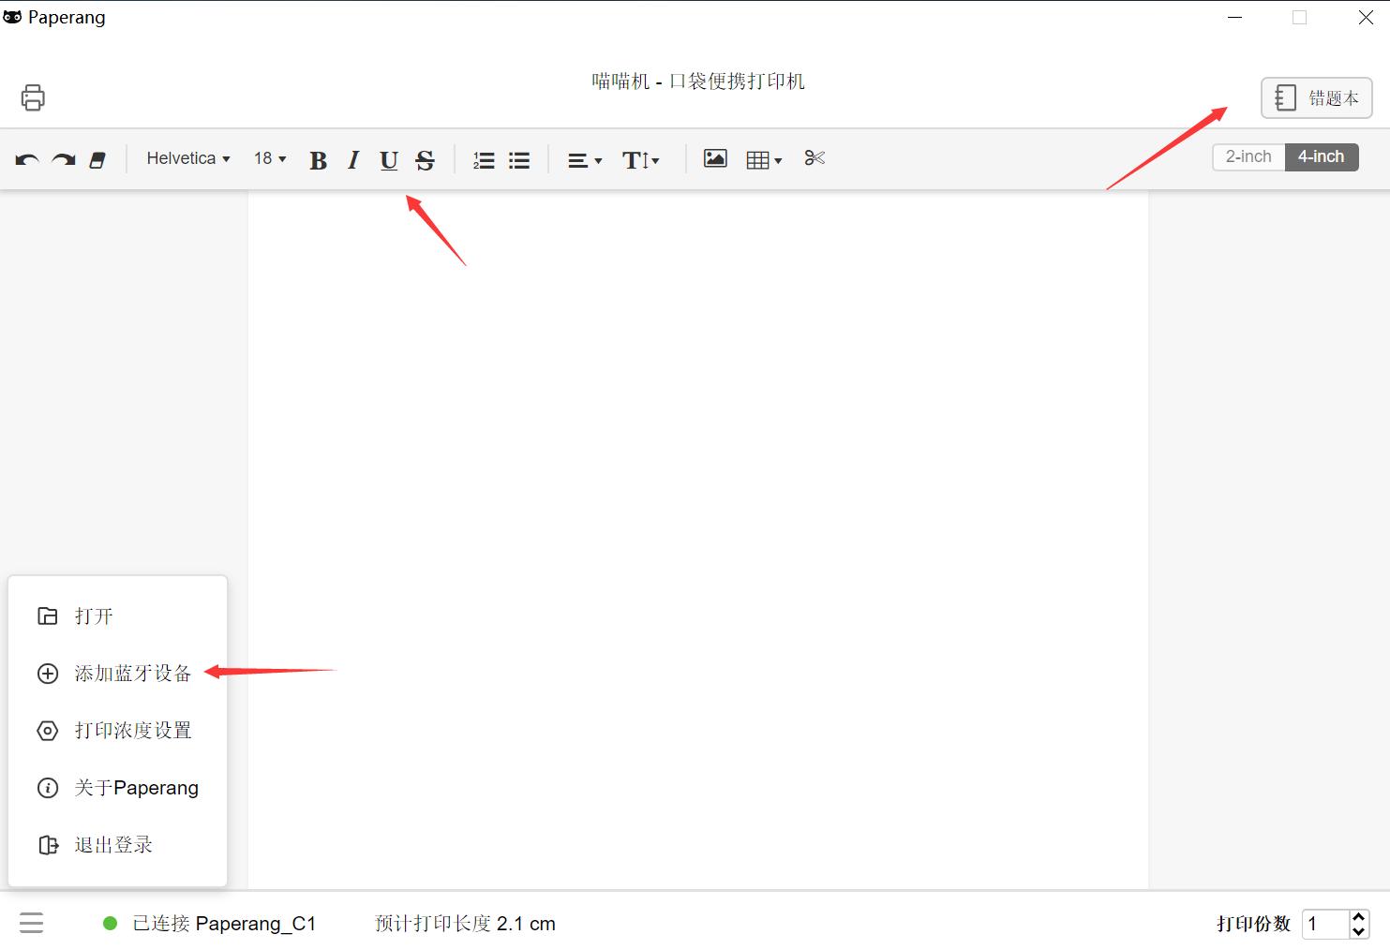Click the 预计打印长度 2.1 cm status text
1390x949 pixels.
(x=465, y=924)
